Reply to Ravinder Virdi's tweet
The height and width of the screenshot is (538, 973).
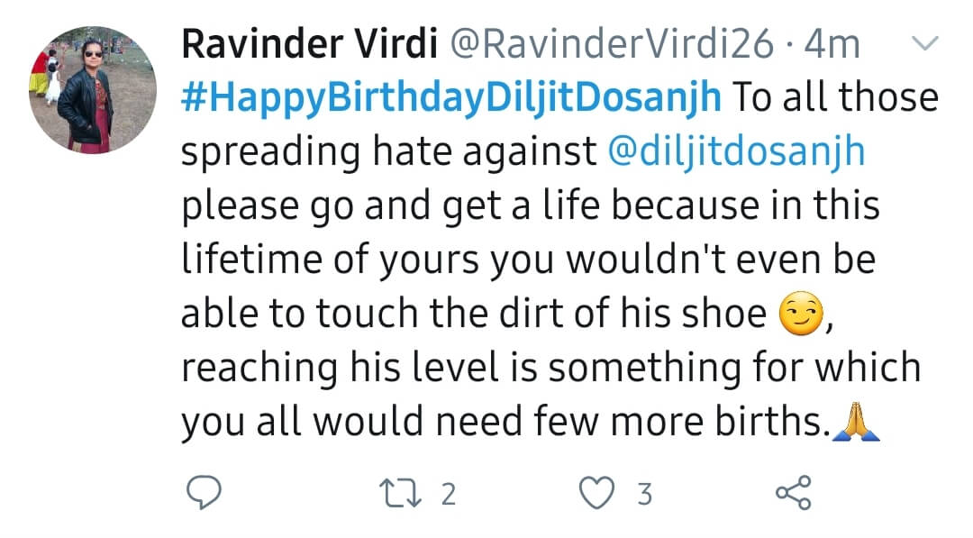[x=205, y=493]
